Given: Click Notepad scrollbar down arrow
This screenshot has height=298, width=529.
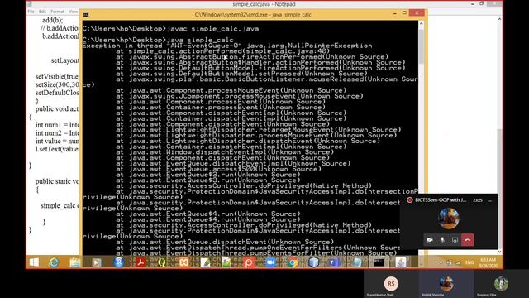Looking at the screenshot, I should [499, 252].
